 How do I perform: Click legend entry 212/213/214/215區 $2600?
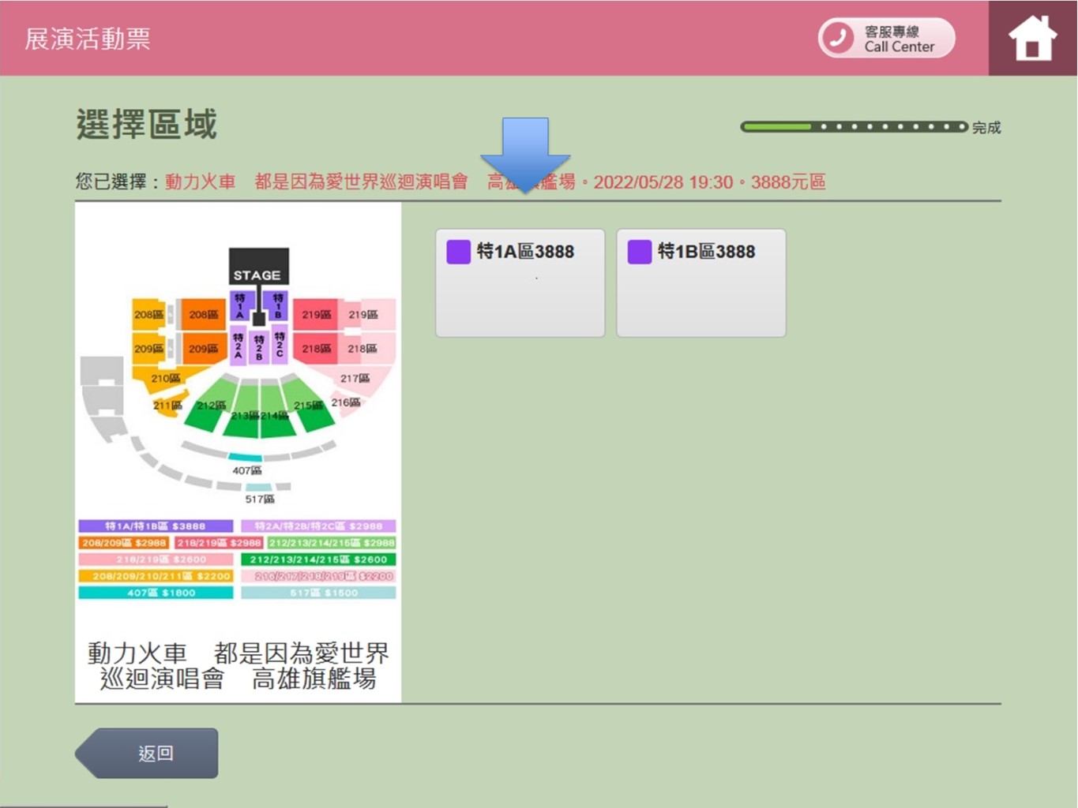318,559
